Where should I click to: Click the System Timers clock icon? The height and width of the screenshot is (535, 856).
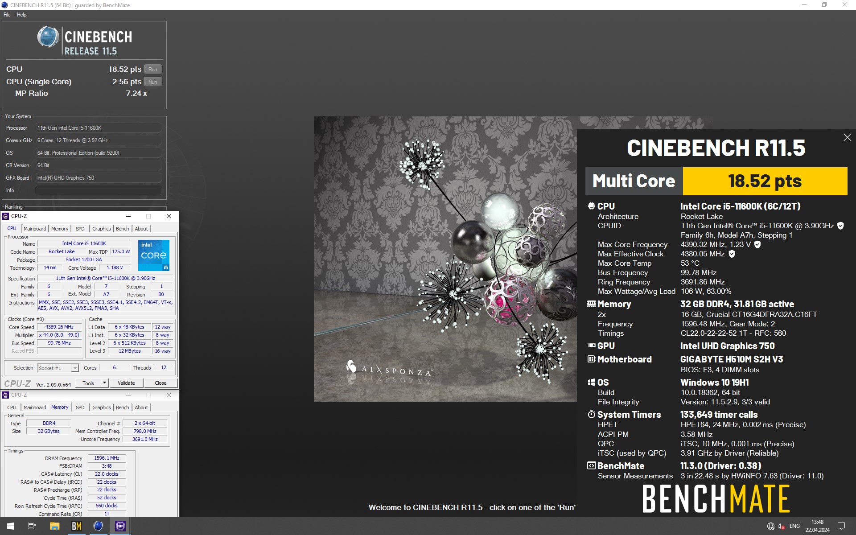(x=591, y=415)
